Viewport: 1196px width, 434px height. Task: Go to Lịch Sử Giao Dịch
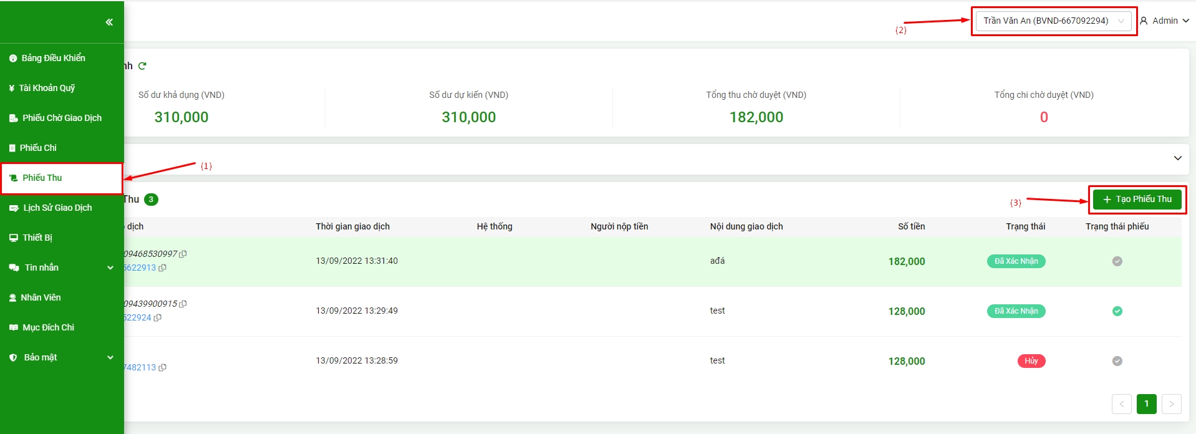point(57,208)
